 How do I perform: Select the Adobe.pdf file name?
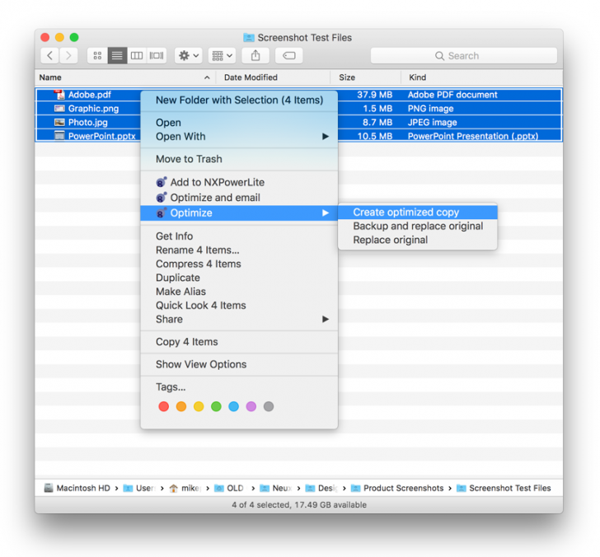pos(90,95)
